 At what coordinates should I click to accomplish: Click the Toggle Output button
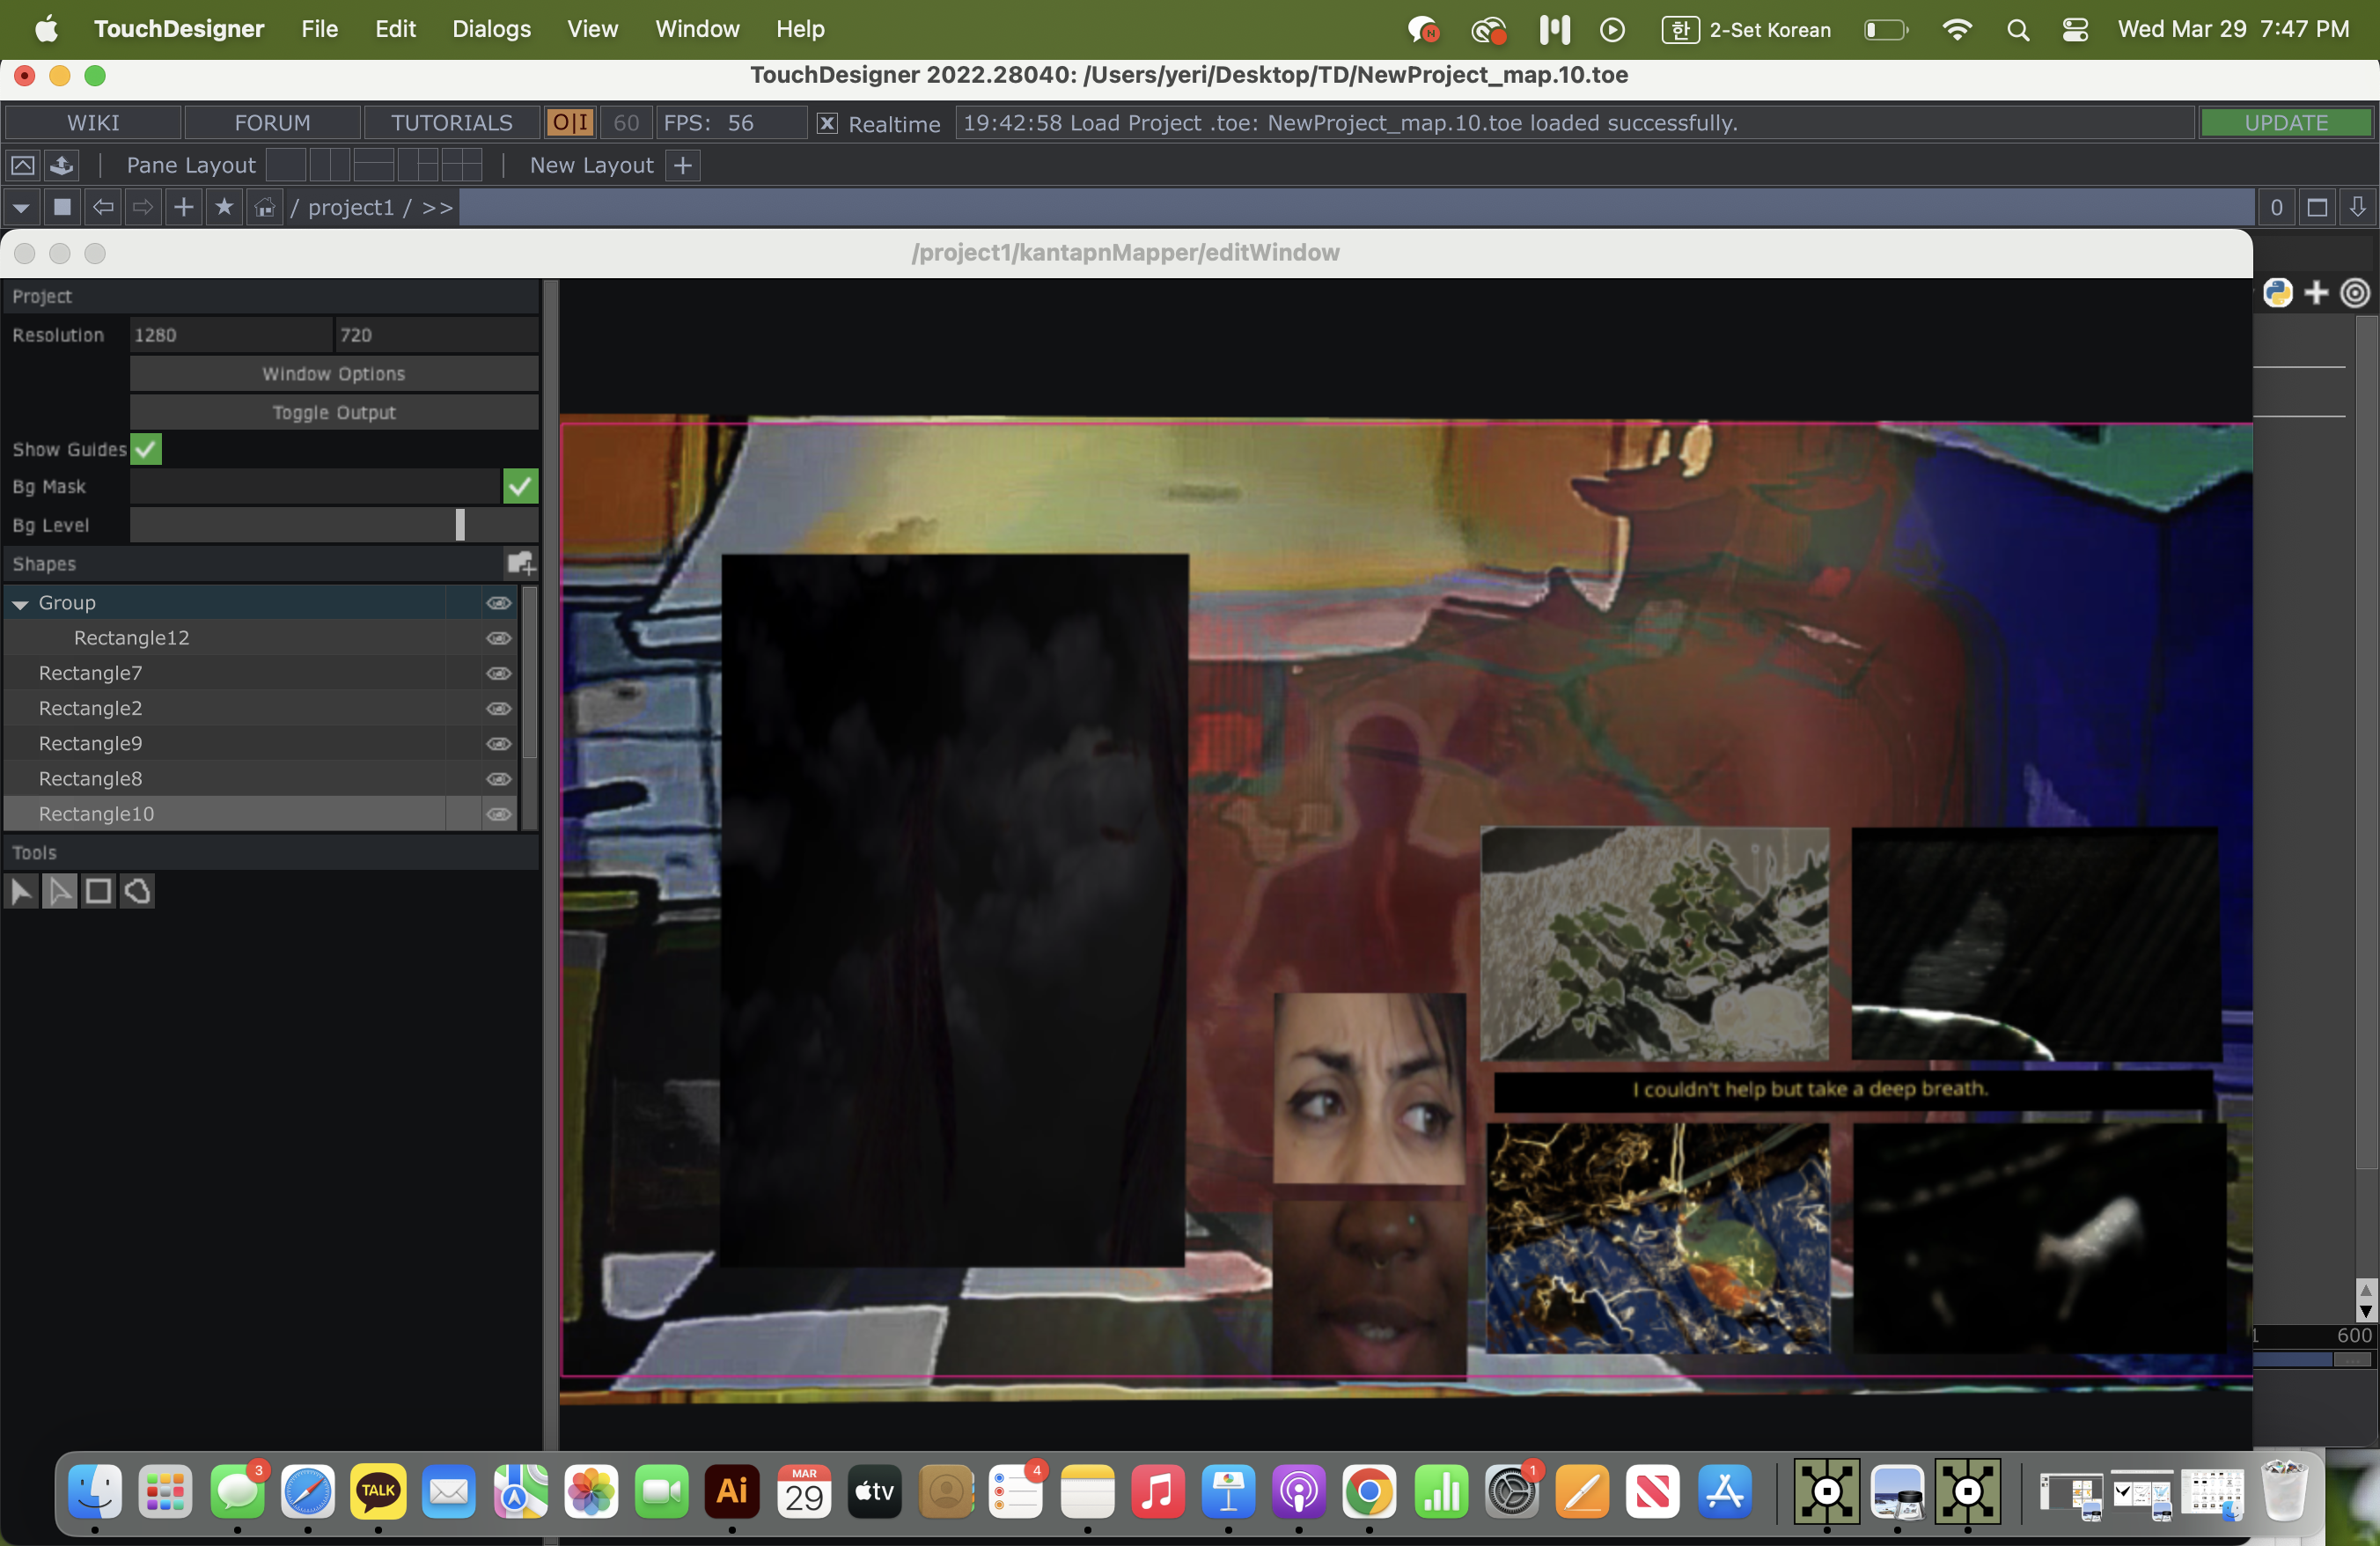click(334, 412)
